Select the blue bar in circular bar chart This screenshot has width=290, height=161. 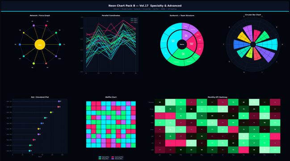(241, 45)
